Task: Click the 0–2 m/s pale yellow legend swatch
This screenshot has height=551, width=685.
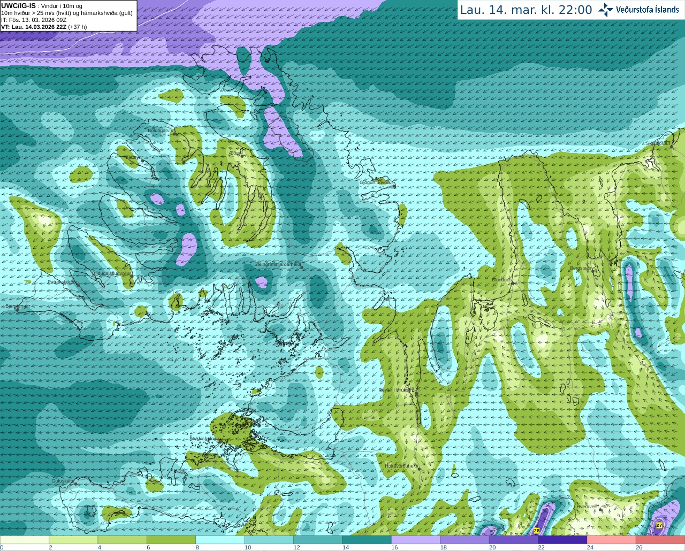Action: [x=25, y=540]
